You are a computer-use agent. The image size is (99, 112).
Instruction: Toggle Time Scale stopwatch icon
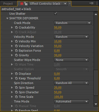coord(16,97)
